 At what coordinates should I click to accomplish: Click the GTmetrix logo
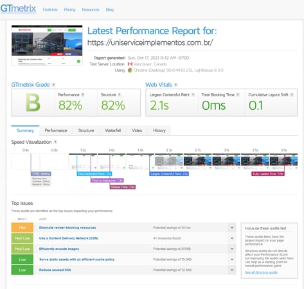coord(18,8)
